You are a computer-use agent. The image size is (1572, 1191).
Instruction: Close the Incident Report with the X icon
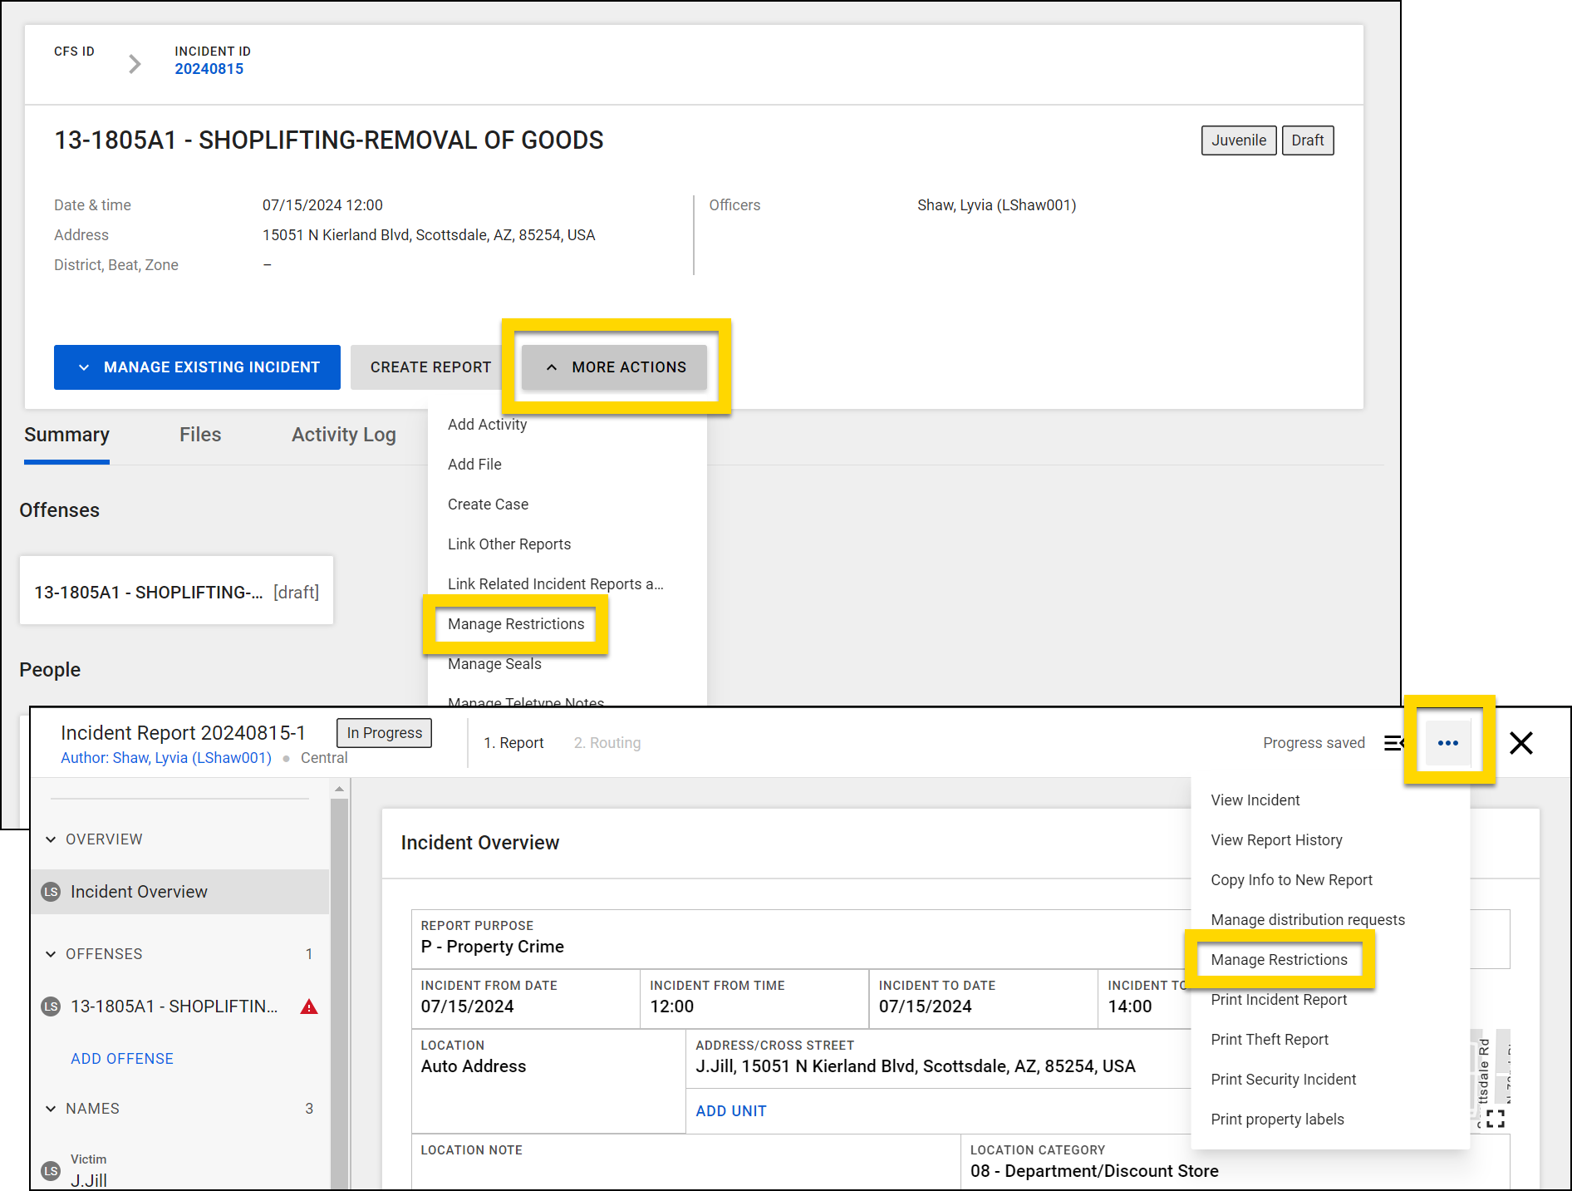(1520, 743)
